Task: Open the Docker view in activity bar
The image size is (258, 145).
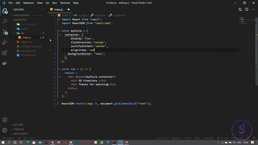Action: coord(5,63)
